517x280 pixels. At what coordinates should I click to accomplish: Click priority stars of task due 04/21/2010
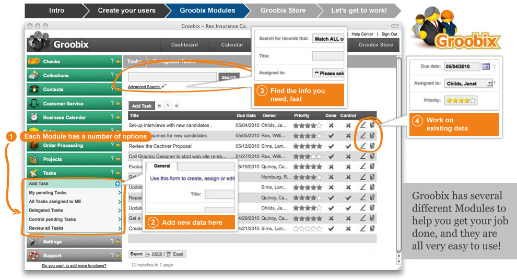[x=308, y=229]
